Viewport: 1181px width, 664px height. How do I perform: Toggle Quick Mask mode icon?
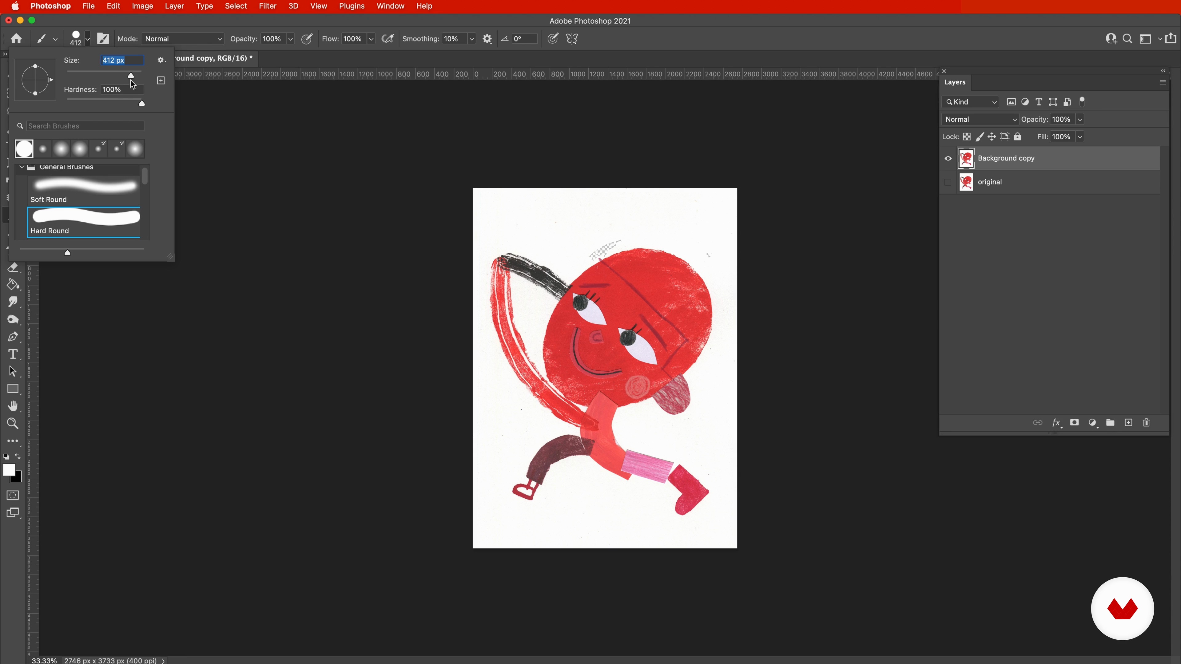[13, 495]
